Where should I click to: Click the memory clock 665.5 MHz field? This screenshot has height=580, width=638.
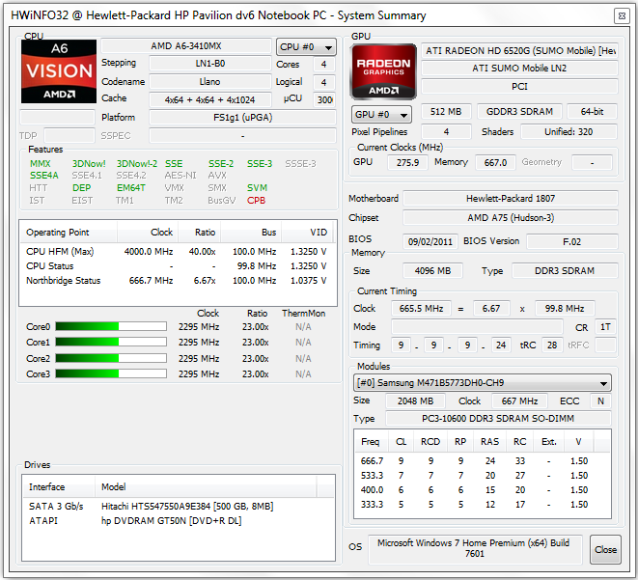421,309
